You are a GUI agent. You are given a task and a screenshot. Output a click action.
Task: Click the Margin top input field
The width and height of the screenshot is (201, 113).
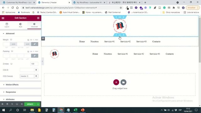coord(6,44)
